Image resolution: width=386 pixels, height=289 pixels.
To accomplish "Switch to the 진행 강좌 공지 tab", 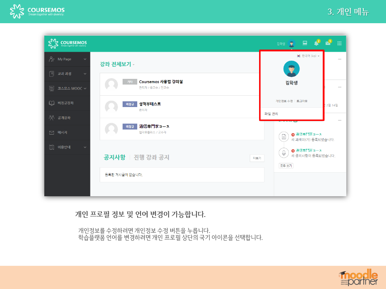I will pos(151,157).
